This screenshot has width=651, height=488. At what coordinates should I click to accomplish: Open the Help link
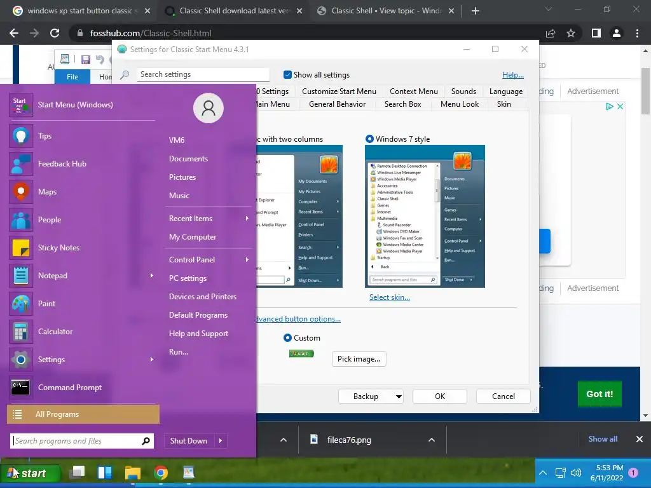[513, 75]
